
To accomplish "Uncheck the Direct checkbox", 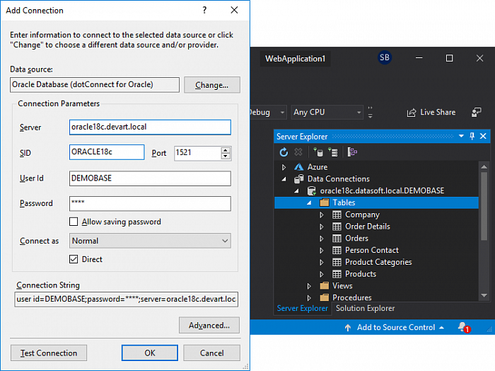I will tap(74, 259).
